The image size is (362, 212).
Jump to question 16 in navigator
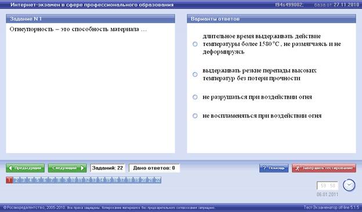tap(115, 180)
